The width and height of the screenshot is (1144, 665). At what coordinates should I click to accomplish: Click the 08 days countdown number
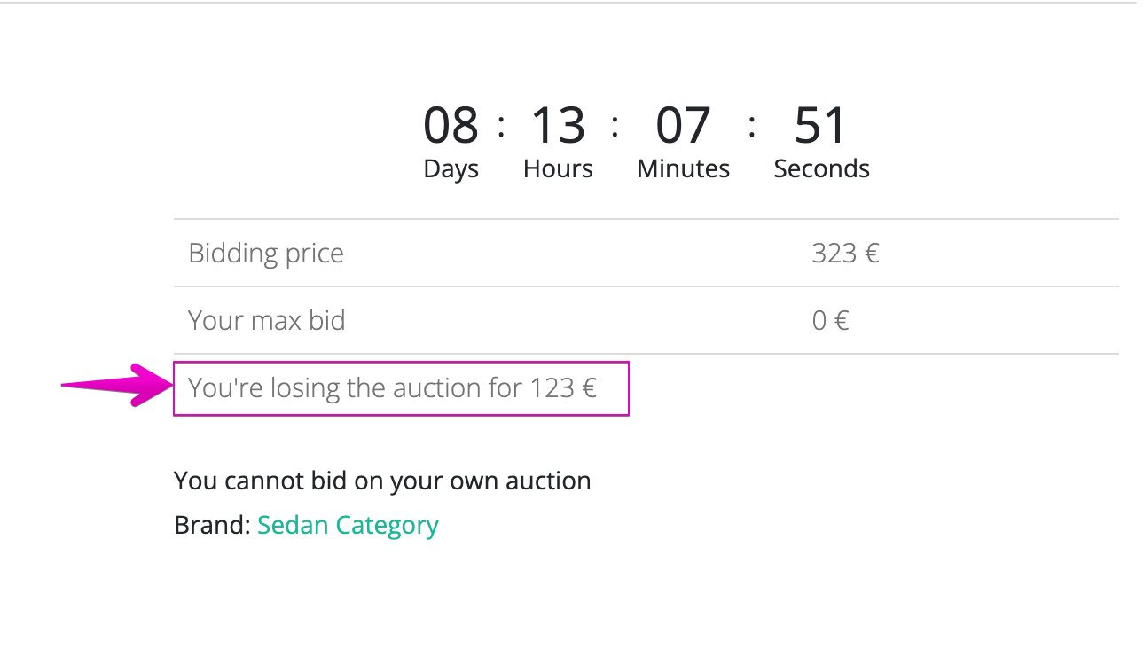point(451,125)
